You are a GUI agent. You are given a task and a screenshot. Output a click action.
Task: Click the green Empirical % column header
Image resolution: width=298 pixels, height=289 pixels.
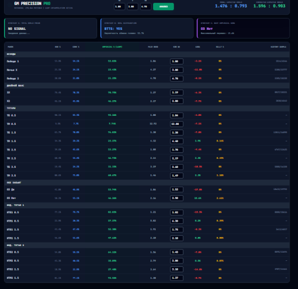[x=112, y=47]
